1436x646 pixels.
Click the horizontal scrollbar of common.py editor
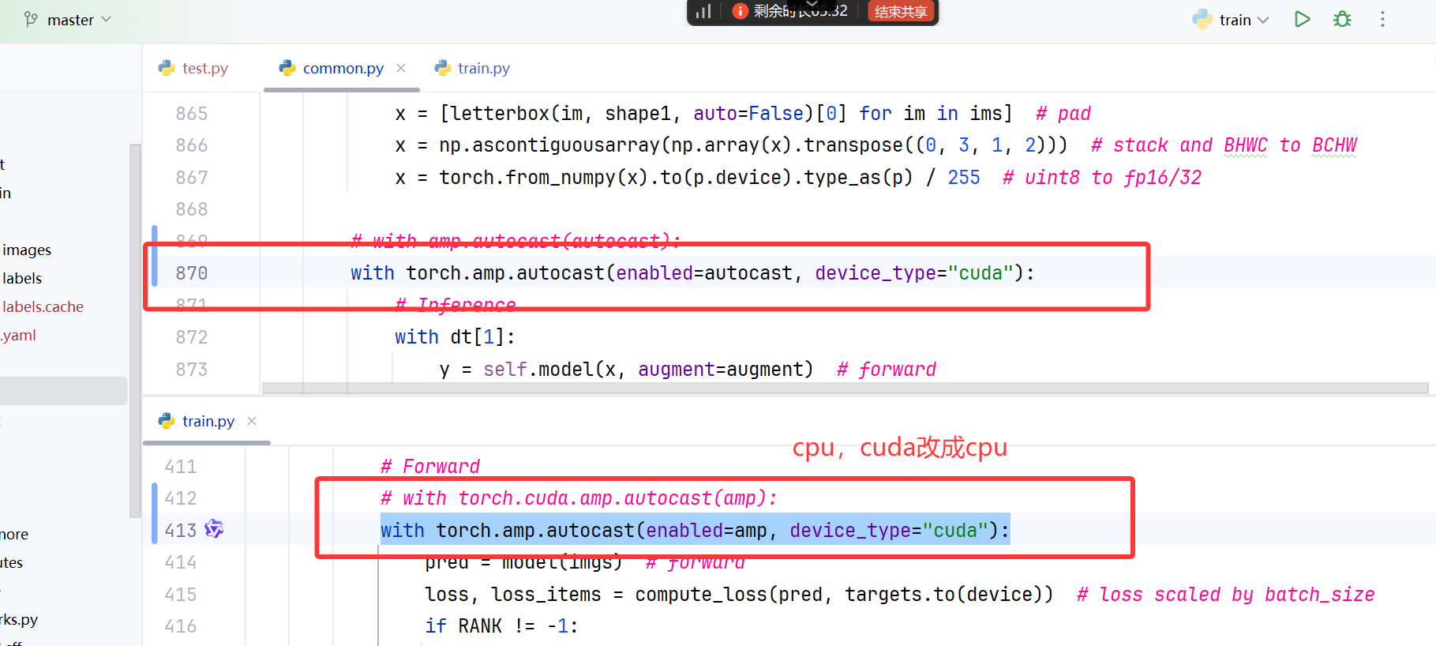click(x=845, y=388)
